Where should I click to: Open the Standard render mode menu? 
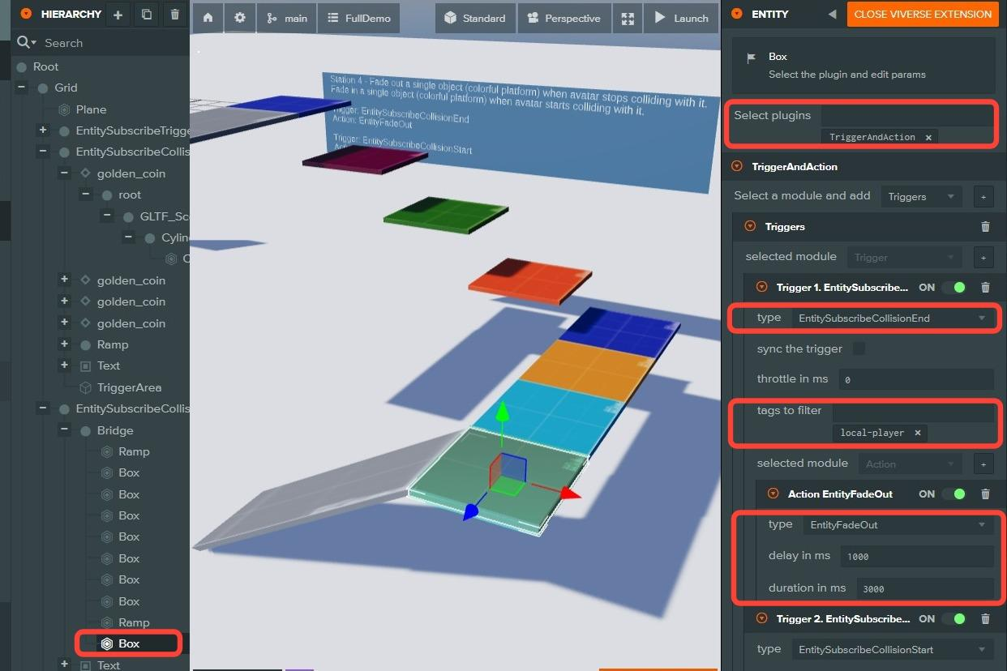[474, 18]
